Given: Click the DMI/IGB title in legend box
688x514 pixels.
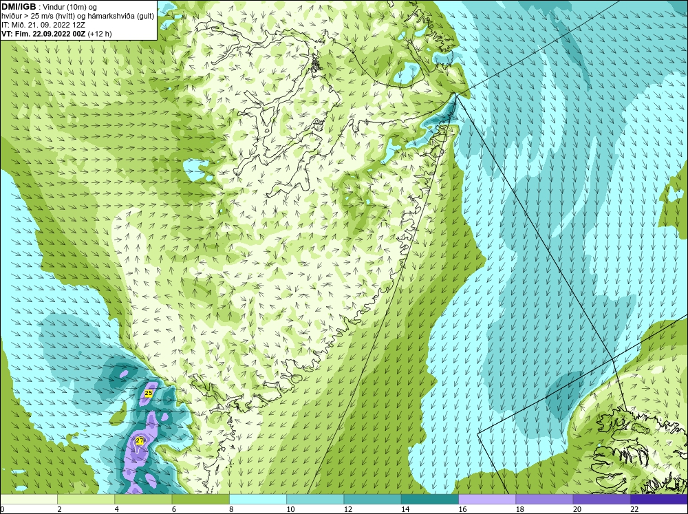Looking at the screenshot, I should click(19, 7).
